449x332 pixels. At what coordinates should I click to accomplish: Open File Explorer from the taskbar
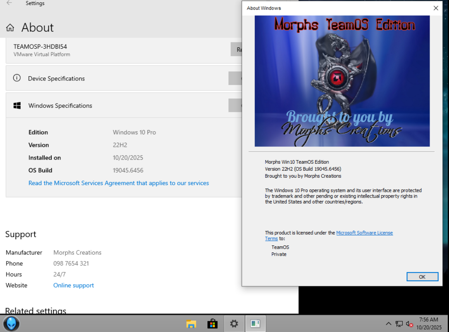(x=191, y=324)
